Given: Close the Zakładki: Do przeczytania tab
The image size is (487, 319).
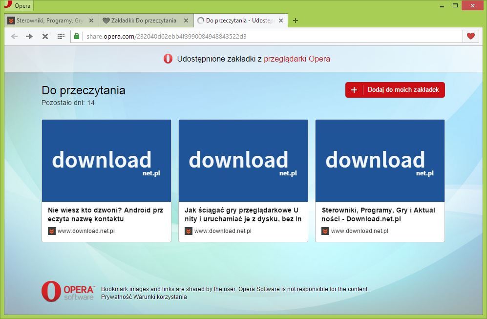Looking at the screenshot, I should coord(186,21).
